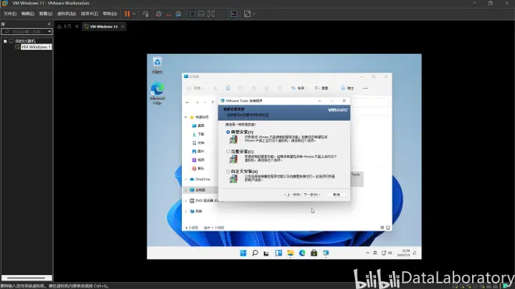Open the console view toolbar icon

coord(234,14)
